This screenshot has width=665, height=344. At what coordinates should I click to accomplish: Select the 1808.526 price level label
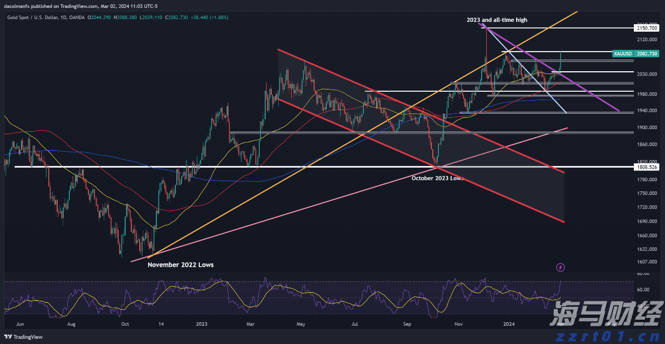coord(647,167)
